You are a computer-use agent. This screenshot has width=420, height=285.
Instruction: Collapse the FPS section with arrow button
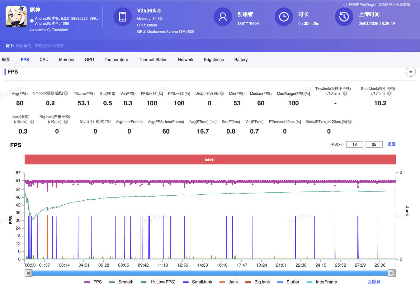[411, 72]
